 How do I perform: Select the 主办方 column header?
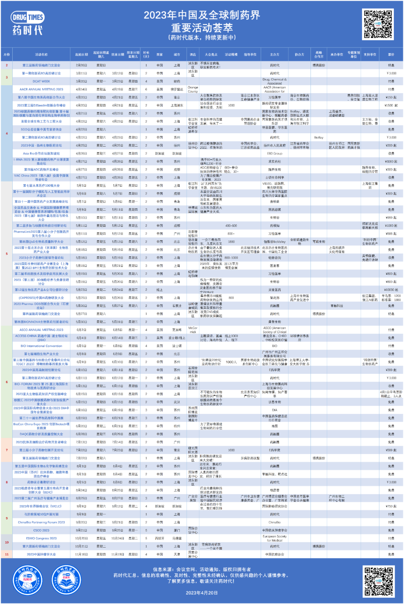pos(275,55)
